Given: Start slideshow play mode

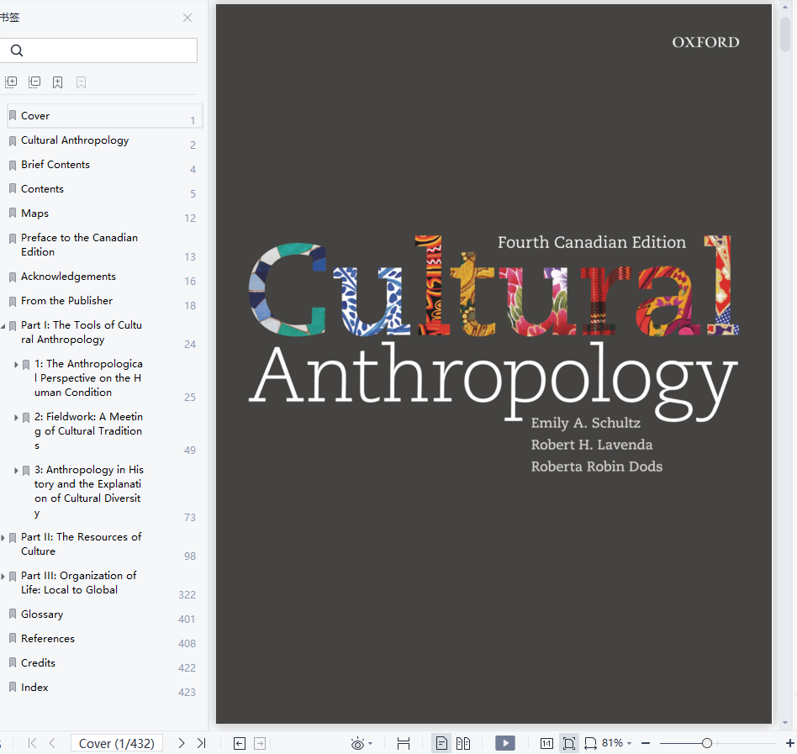Looking at the screenshot, I should [x=505, y=743].
